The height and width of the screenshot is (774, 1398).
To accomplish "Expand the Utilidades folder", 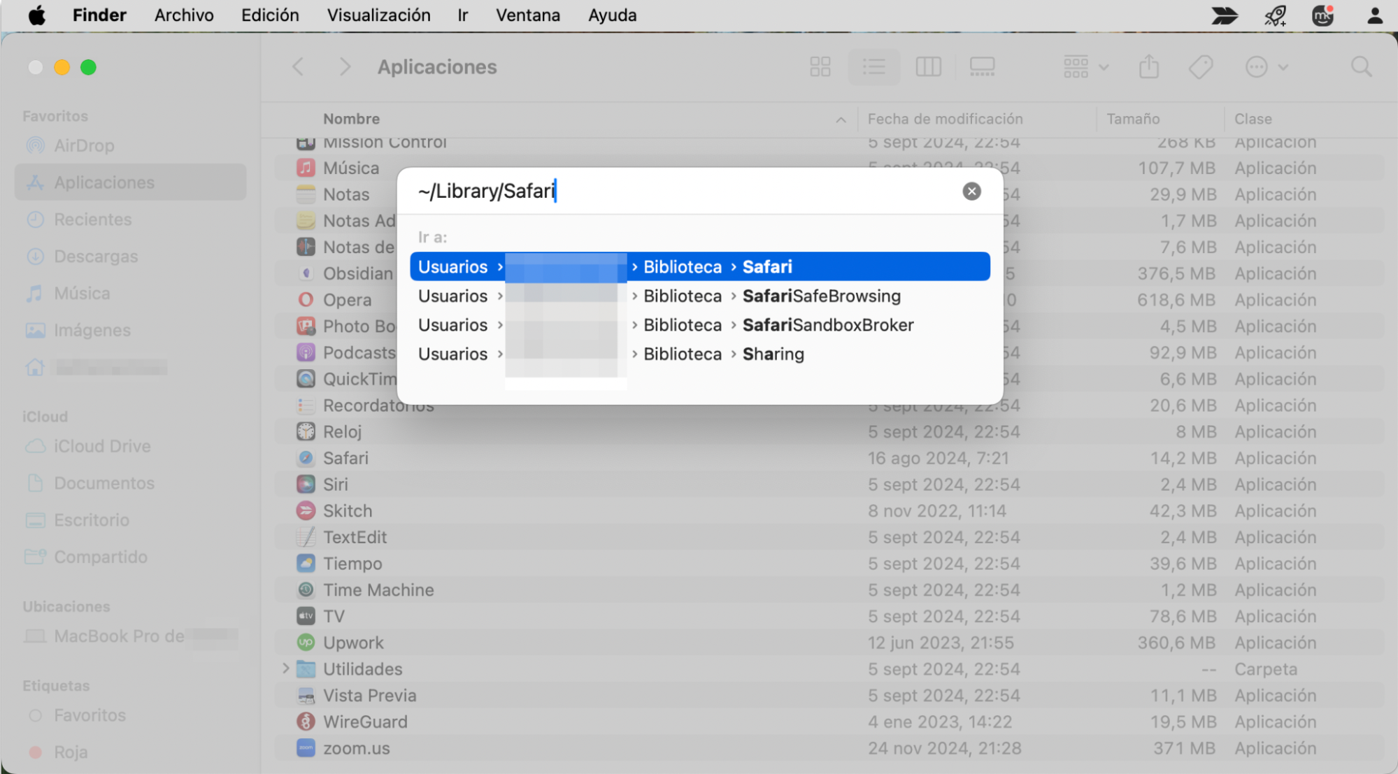I will [285, 669].
